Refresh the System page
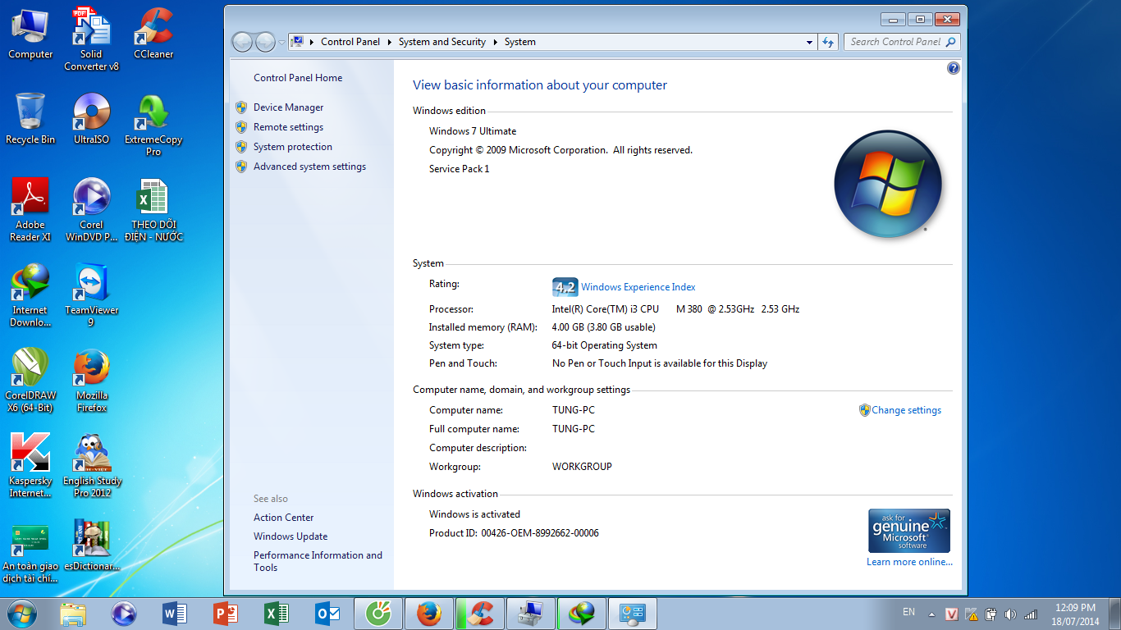1121x630 pixels. click(827, 42)
